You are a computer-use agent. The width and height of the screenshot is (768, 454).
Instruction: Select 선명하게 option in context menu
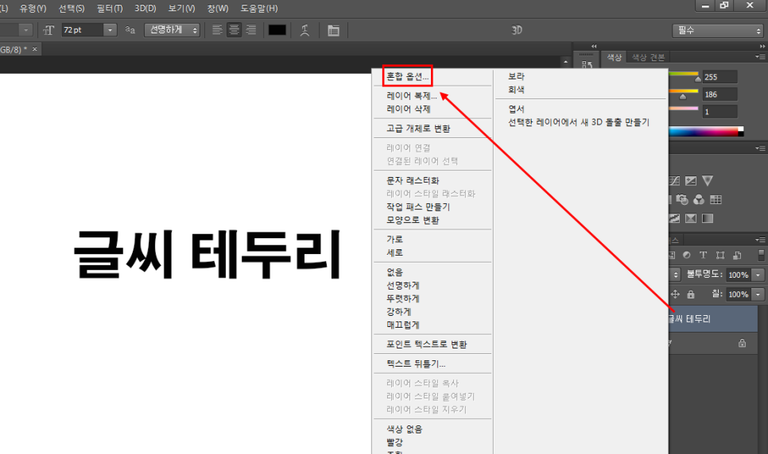coord(403,285)
